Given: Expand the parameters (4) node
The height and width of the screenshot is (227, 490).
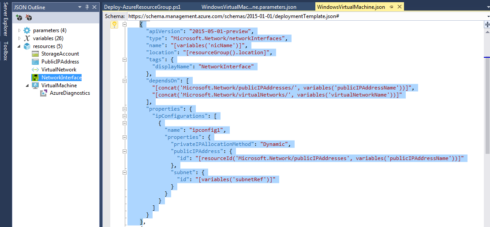Looking at the screenshot, I should (19, 30).
